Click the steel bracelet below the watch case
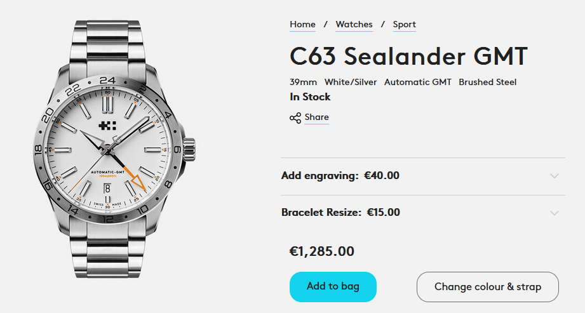 (107, 254)
